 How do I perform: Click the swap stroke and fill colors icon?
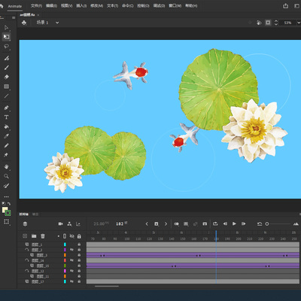point(9,204)
